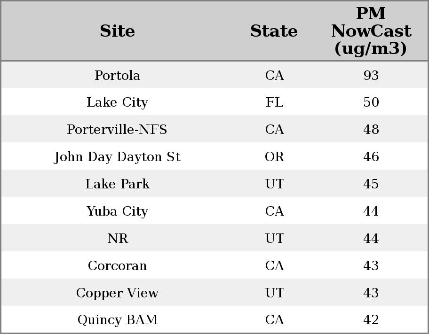
Task: Click the Yuba City site name
Action: (x=117, y=211)
